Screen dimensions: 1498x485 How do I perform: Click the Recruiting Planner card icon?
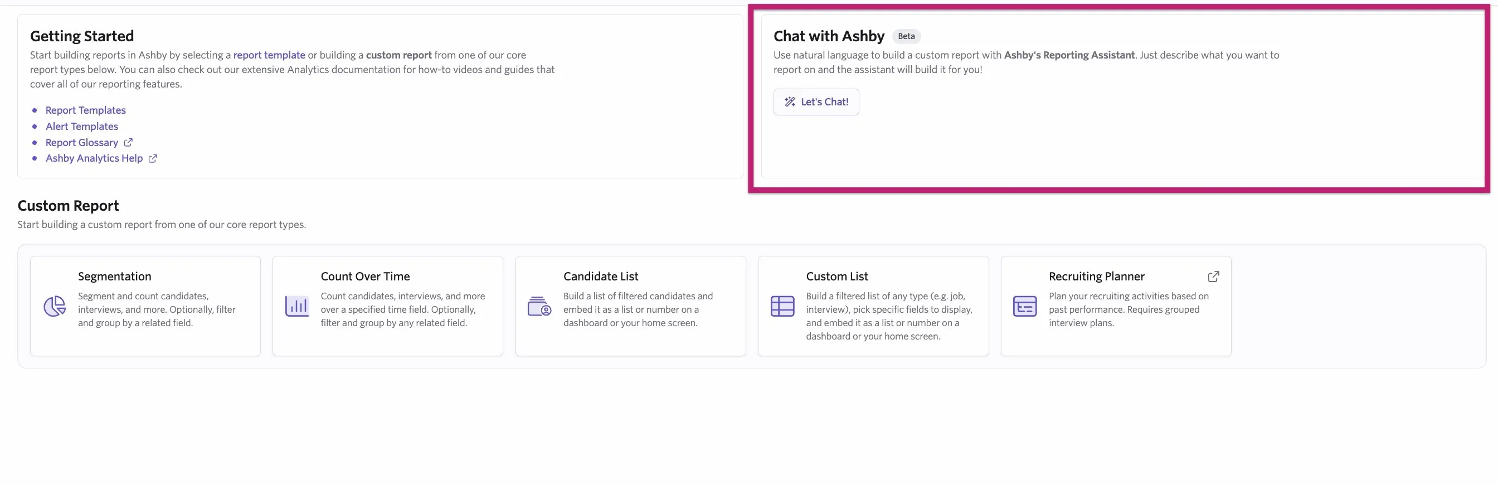click(1025, 306)
